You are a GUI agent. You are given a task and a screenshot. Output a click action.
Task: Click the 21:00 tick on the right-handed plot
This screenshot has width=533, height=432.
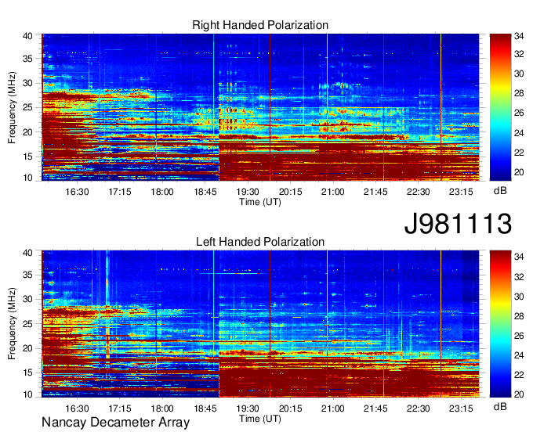[x=333, y=192]
